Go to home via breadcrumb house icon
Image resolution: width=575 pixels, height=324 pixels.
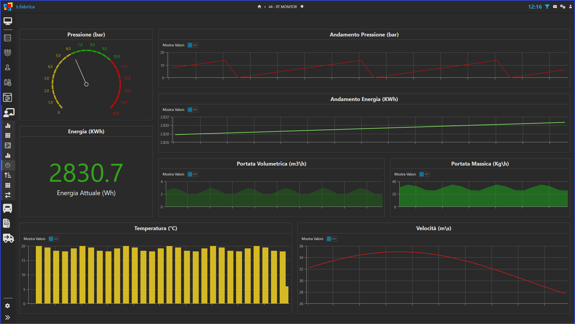pos(259,7)
